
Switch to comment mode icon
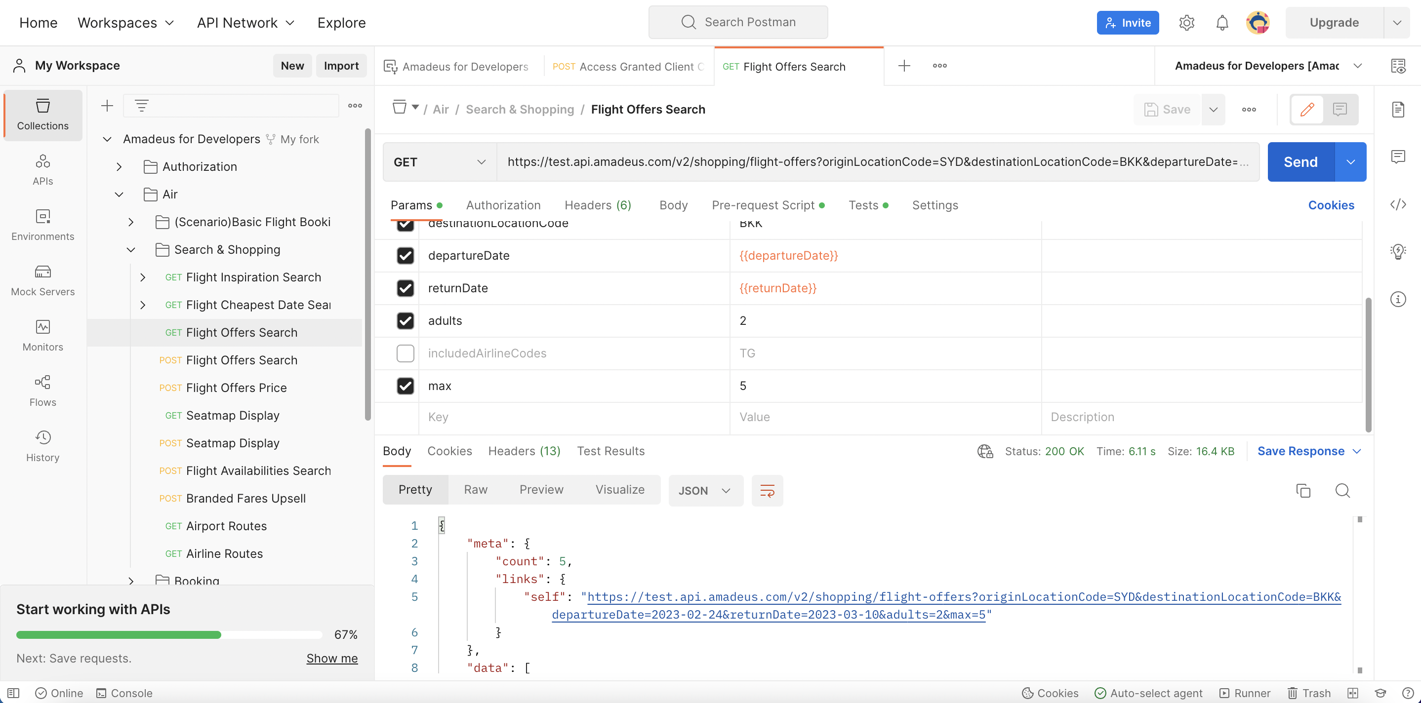click(x=1340, y=109)
